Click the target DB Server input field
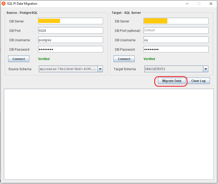 click(x=176, y=21)
